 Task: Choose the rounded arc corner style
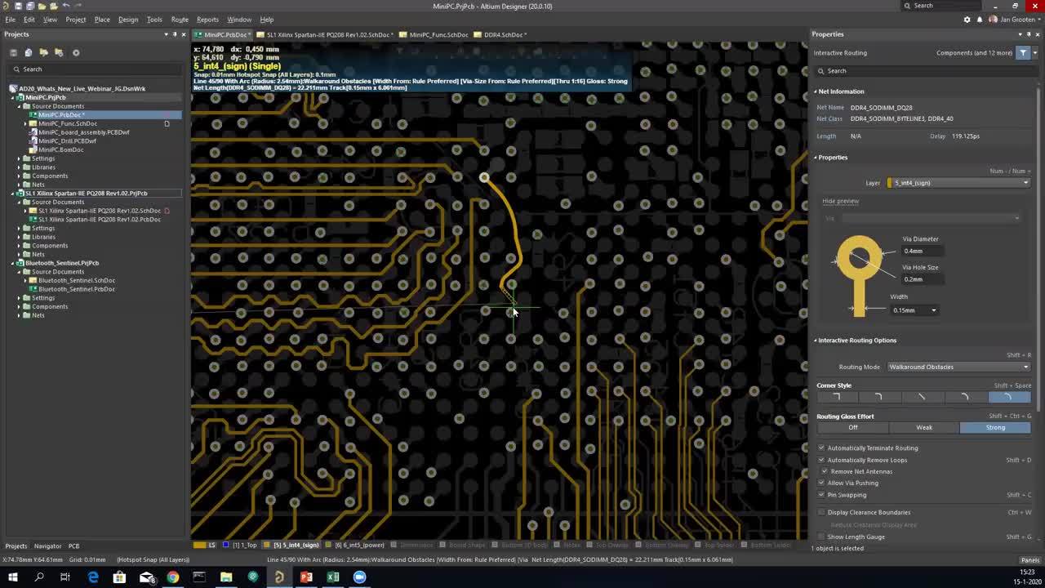tap(1009, 396)
